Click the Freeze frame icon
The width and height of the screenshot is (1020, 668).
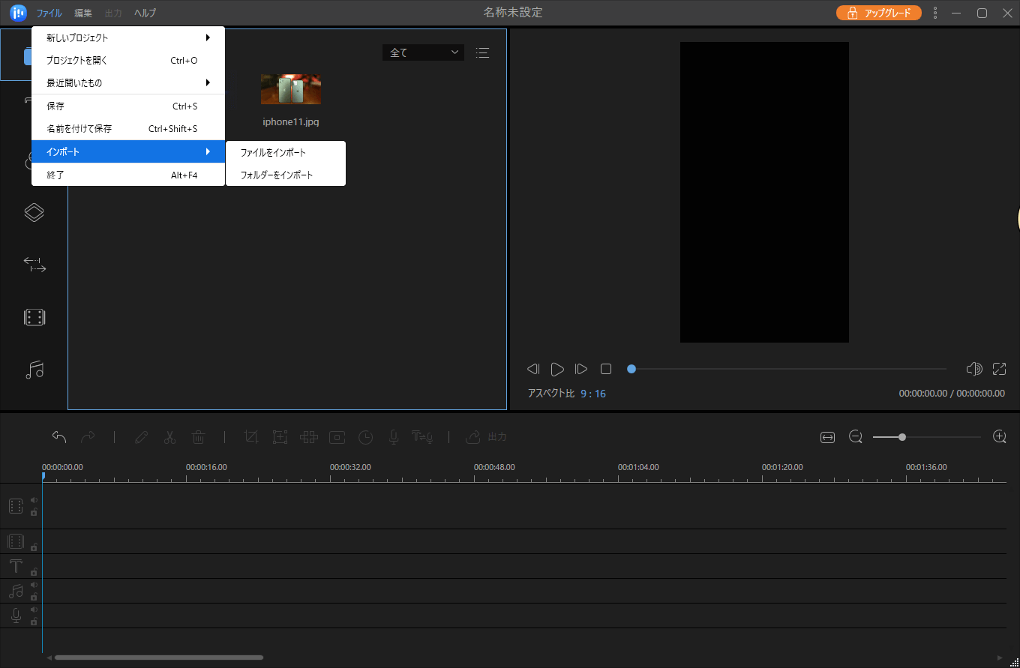[337, 436]
